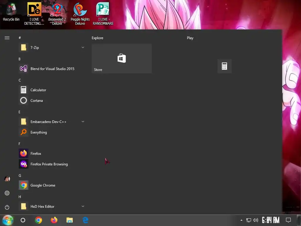Open I LOVE RANSOMWARE desktop shortcut

pyautogui.click(x=103, y=14)
